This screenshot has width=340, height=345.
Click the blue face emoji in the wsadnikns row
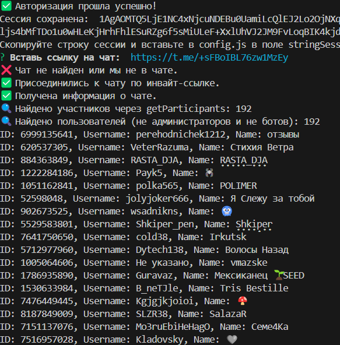tap(227, 211)
